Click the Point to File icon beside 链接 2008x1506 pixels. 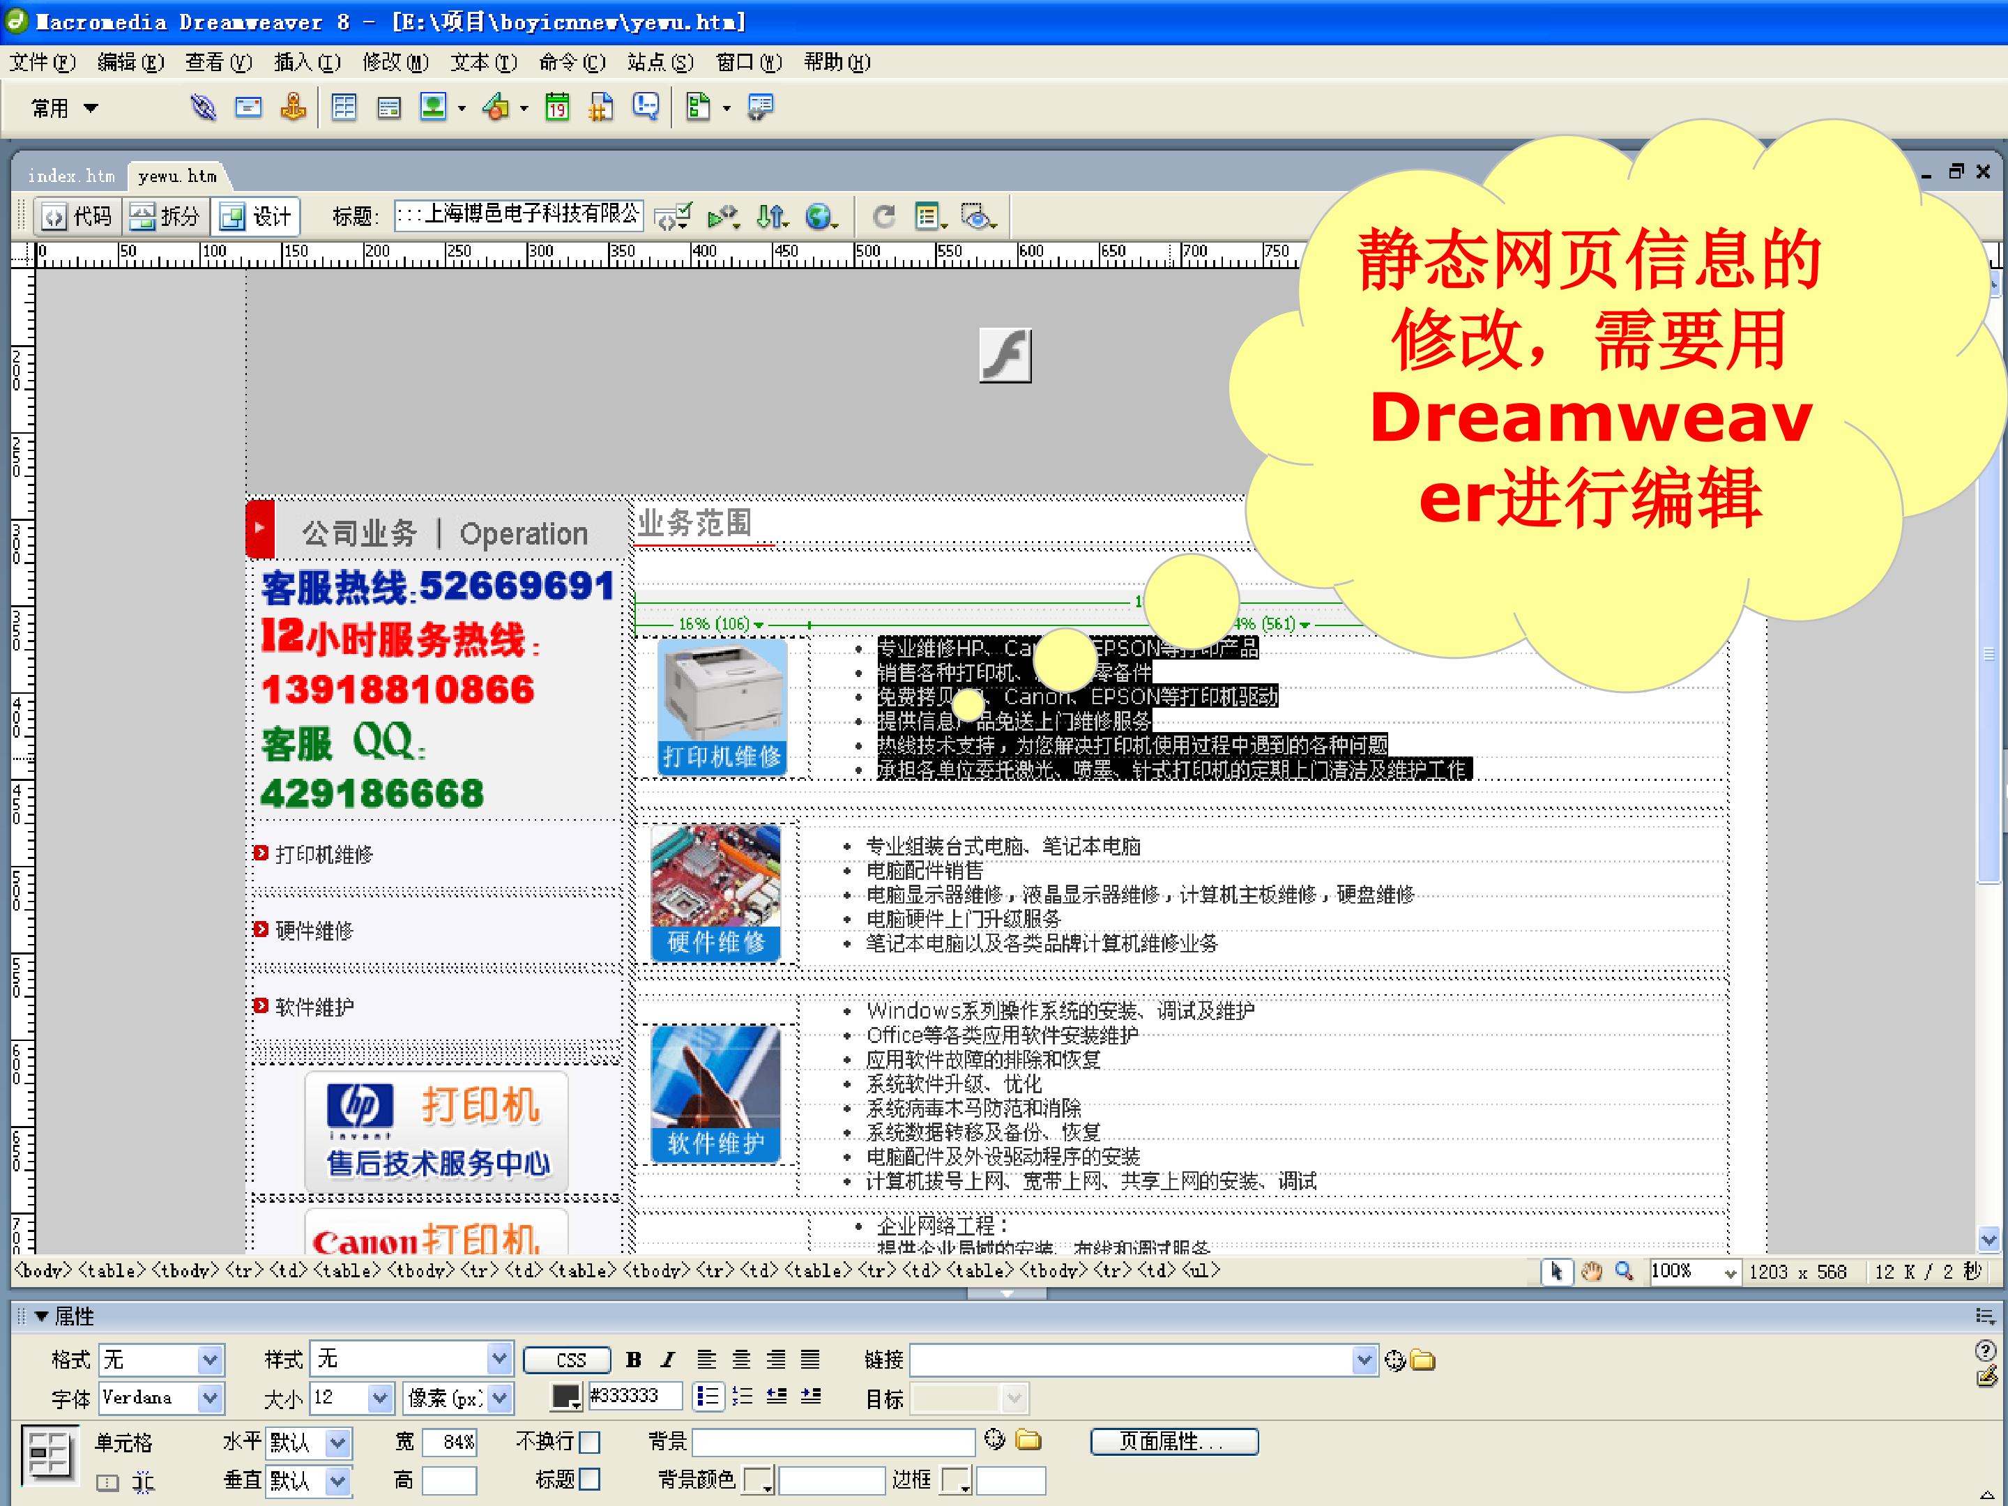[x=1395, y=1360]
